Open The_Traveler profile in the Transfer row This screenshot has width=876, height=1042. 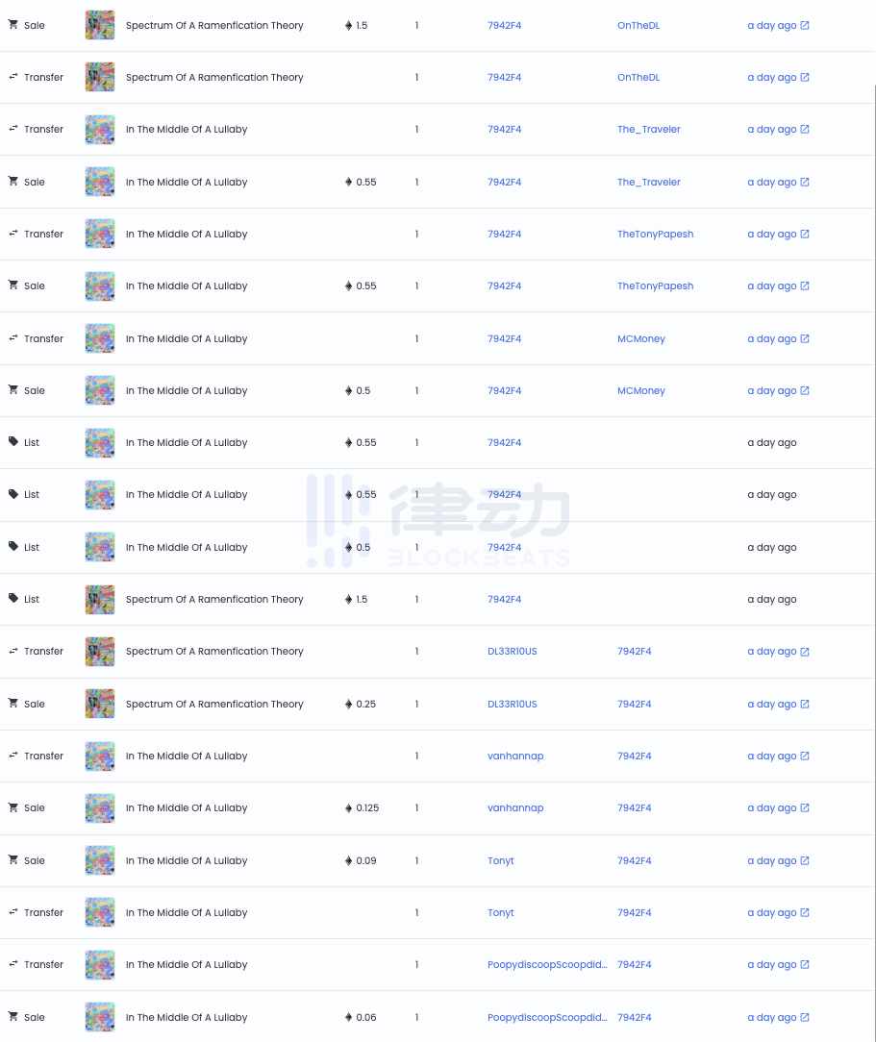click(x=649, y=129)
